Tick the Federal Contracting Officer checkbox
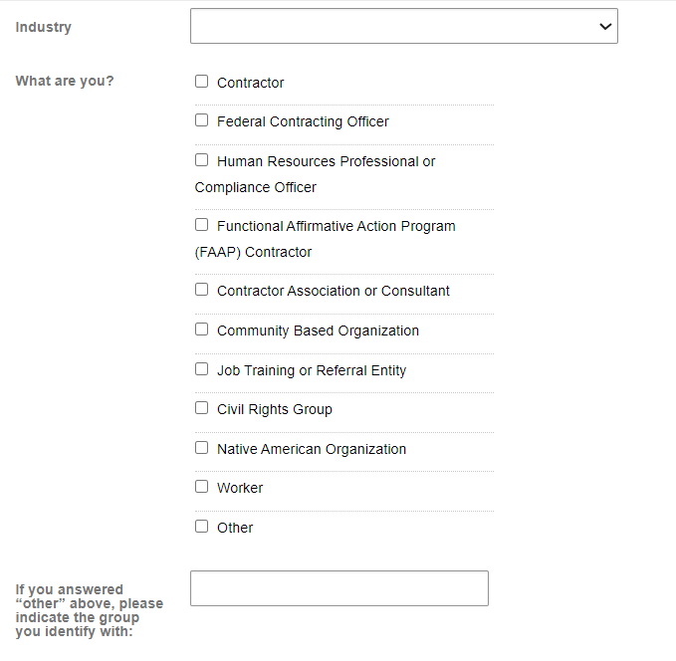The height and width of the screenshot is (661, 676). click(x=202, y=120)
